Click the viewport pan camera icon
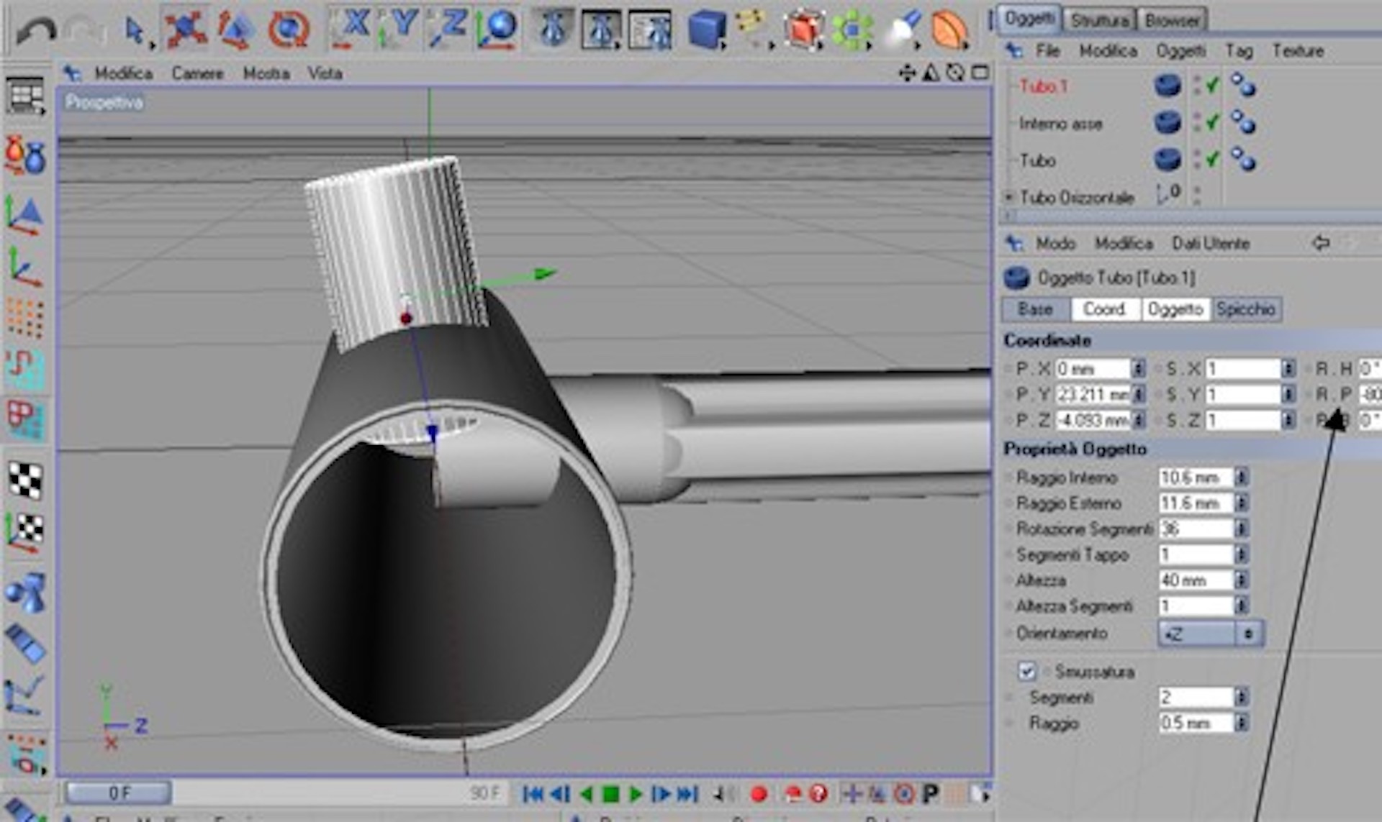Screen dimensions: 1382x822 click(907, 73)
